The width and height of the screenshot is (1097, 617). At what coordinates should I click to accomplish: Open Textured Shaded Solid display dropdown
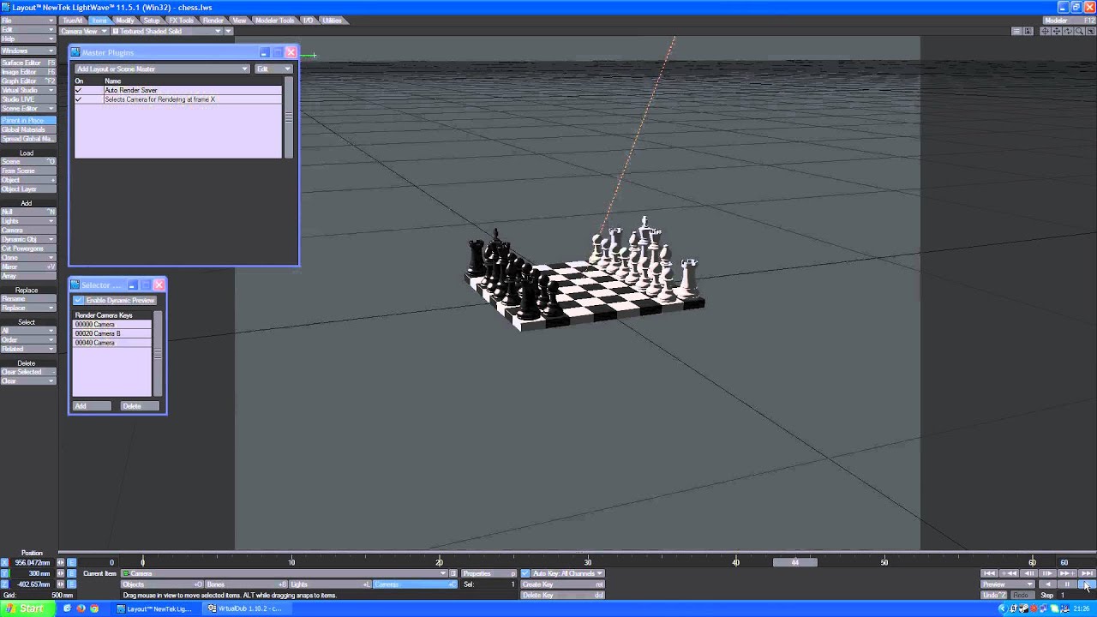point(167,31)
